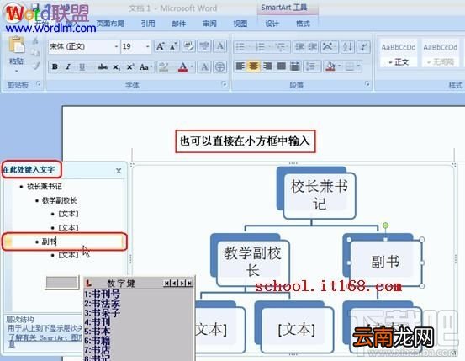
Task: Open the Change Case Aa dropdown
Action: click(x=146, y=67)
